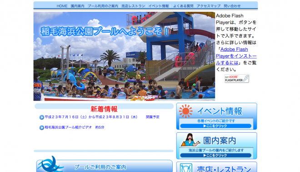Click the sun icon on イベント情報 banner
Image resolution: width=300 pixels, height=172 pixels.
coord(185,111)
